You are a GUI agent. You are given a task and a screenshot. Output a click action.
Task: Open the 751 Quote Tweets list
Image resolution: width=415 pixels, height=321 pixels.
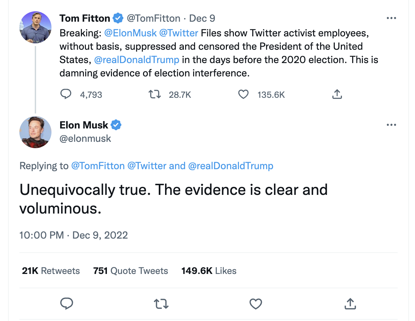pyautogui.click(x=130, y=271)
